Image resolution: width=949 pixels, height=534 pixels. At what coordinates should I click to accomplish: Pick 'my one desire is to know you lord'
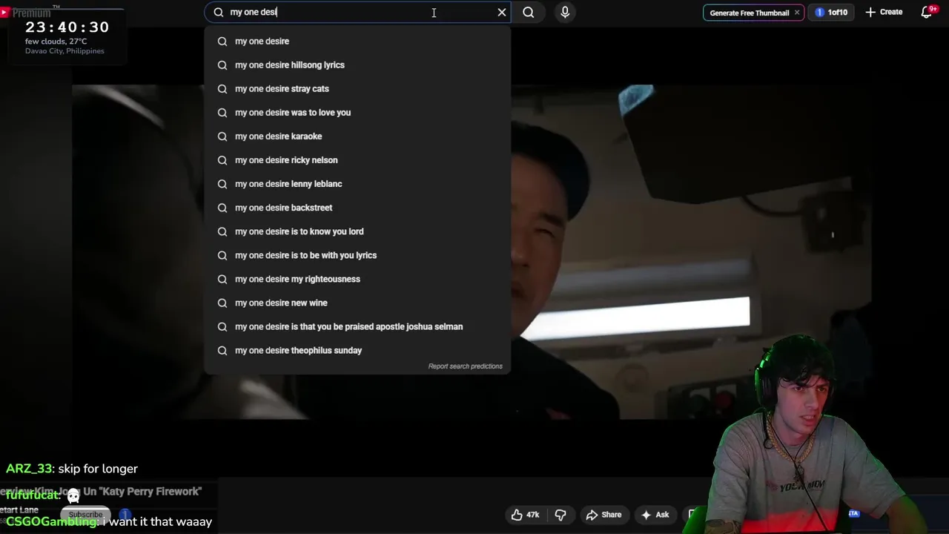[357, 231]
